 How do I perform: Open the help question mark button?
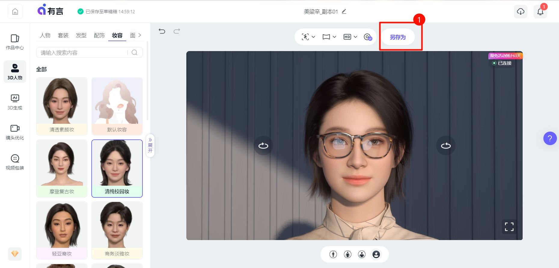tap(550, 139)
